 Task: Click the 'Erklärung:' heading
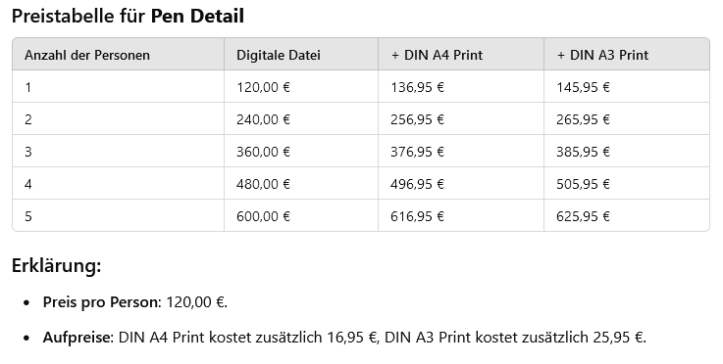tap(56, 266)
